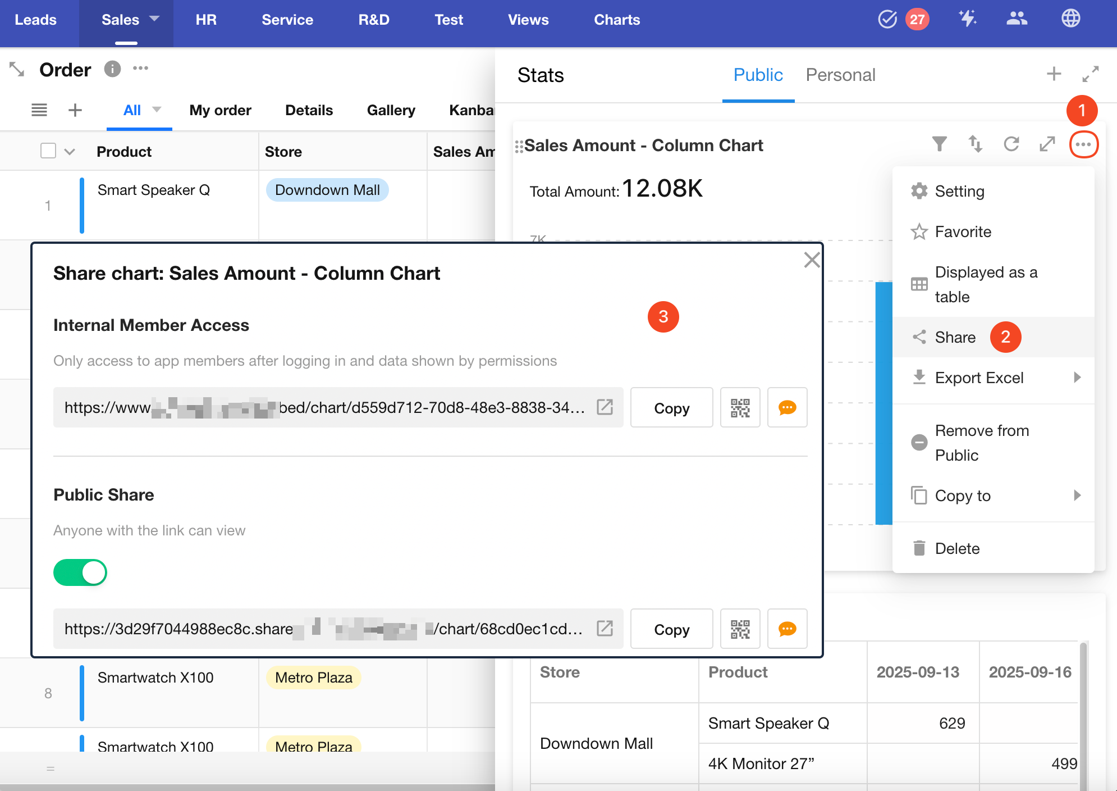This screenshot has height=791, width=1117.
Task: Open the AI sparkle icon in header
Action: (967, 19)
